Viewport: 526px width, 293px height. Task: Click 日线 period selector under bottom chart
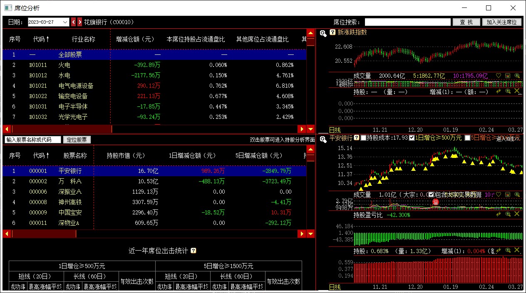point(335,287)
